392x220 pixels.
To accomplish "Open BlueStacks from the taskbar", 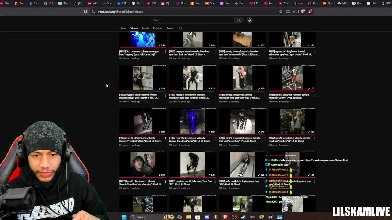I will 262,217.
